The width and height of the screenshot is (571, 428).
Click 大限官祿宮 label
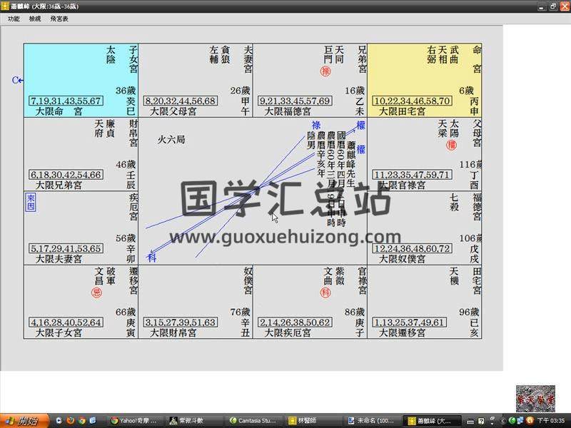coord(402,185)
